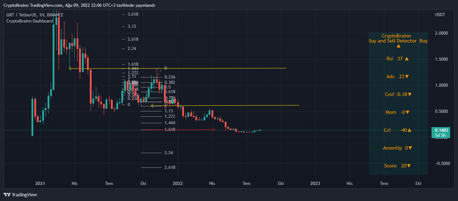Click the TradingView logo at bottom left

pos(20,195)
